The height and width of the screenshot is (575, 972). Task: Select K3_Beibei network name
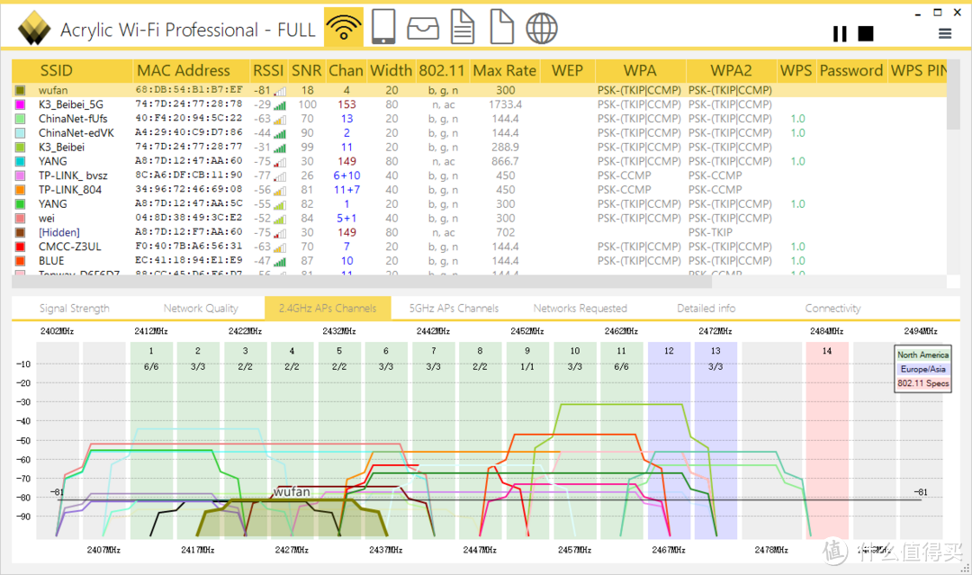[x=61, y=148]
